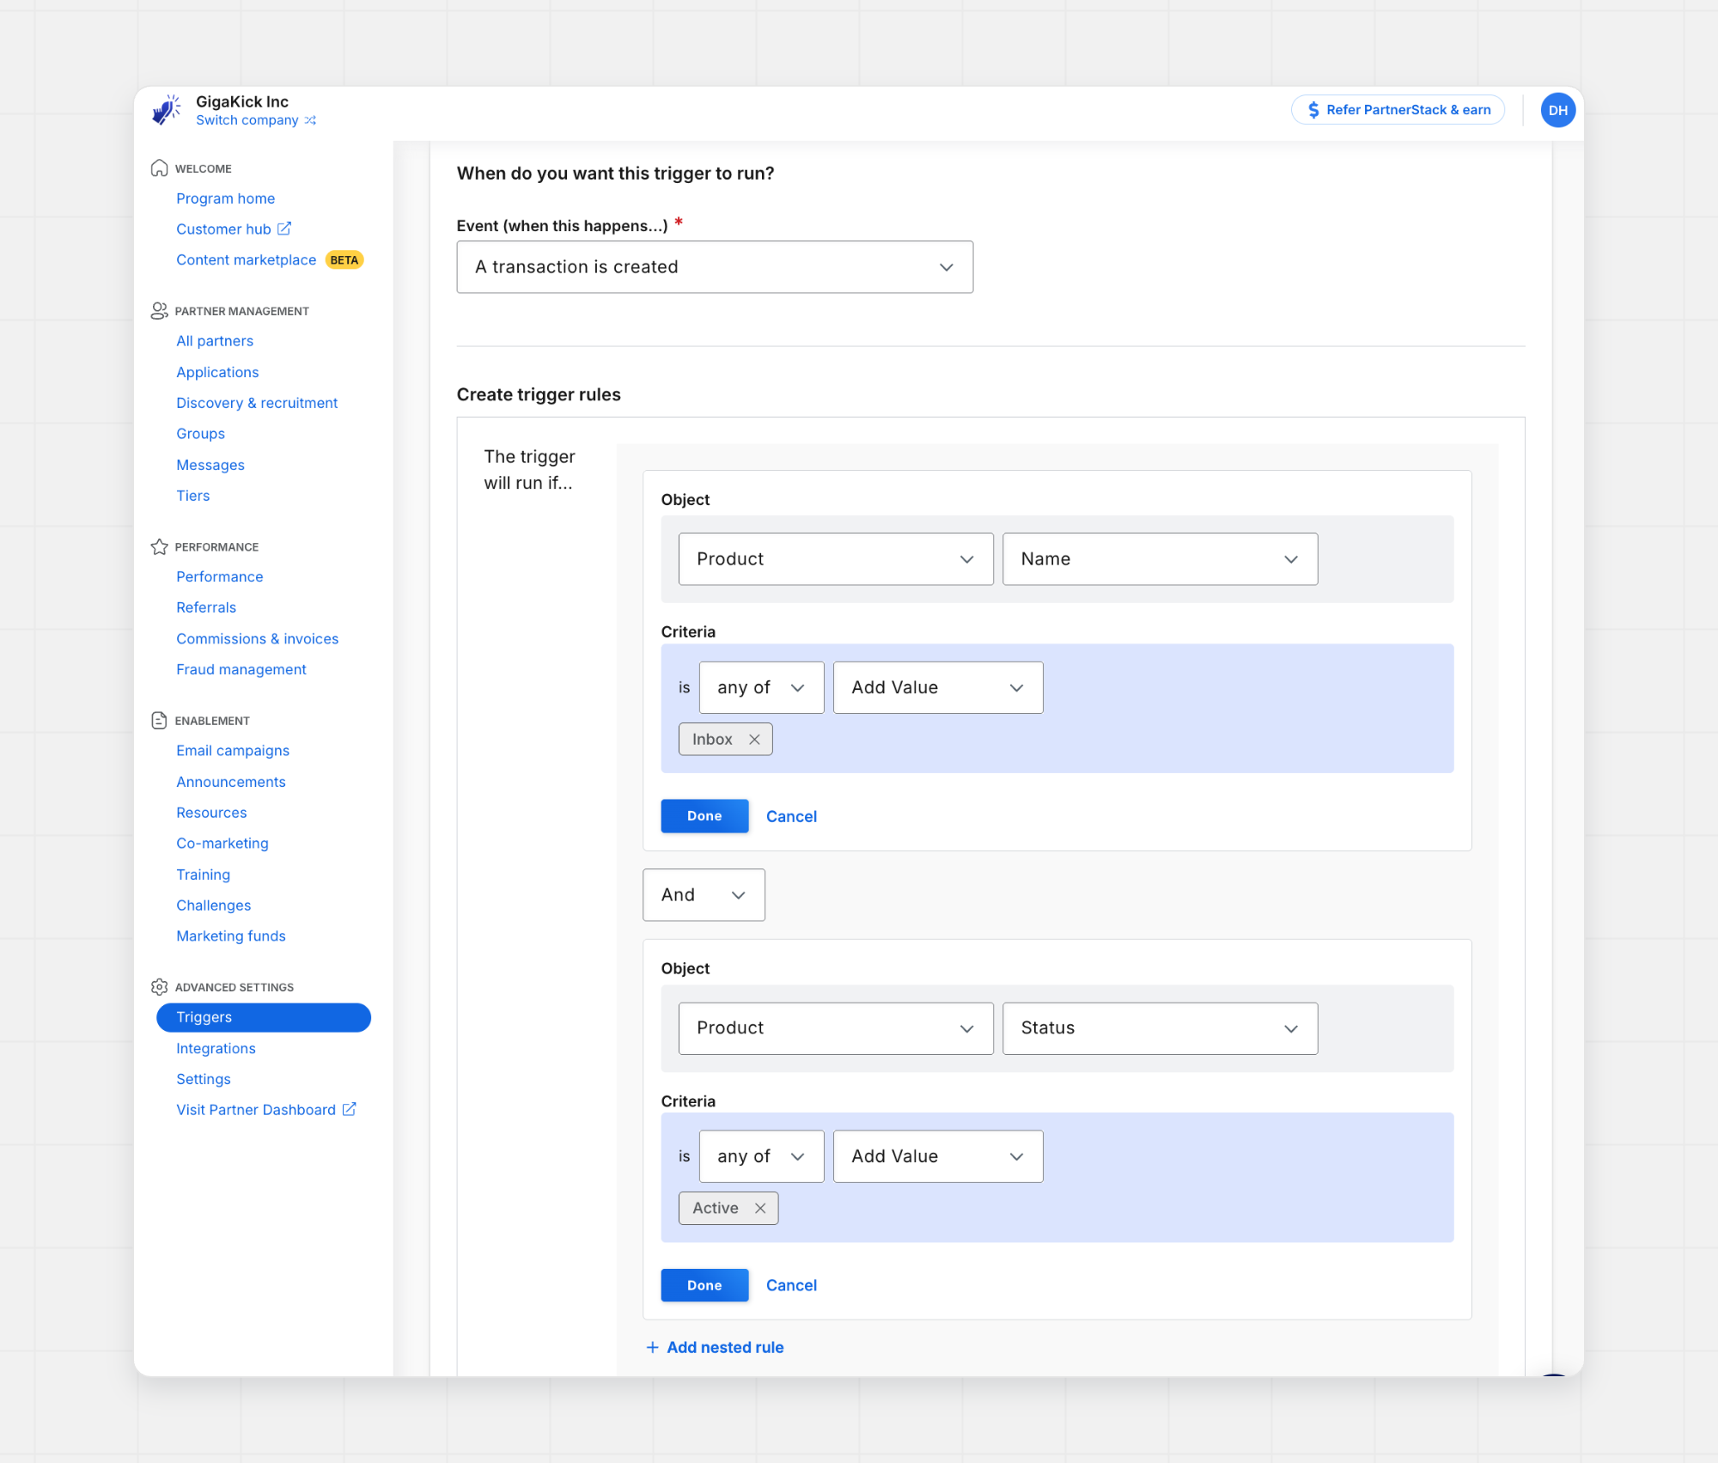Click Visit Partner Dashboard link

256,1110
